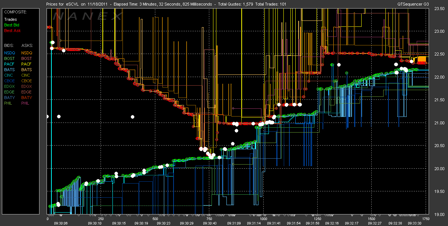Click the 'ASKS:' legend column heading
Viewport: 448px width, 226px height.
tap(27, 45)
